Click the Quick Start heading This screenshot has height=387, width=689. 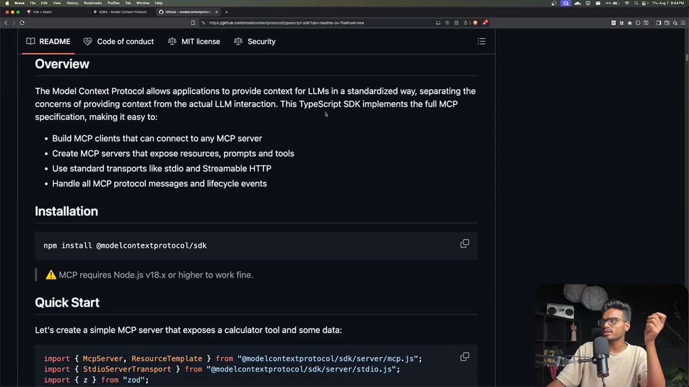[x=67, y=302]
